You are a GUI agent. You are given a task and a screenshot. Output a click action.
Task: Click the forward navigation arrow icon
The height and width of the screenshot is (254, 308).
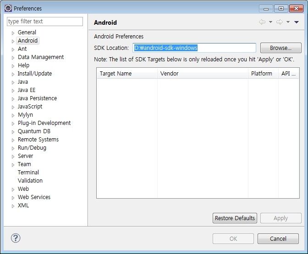pyautogui.click(x=279, y=22)
